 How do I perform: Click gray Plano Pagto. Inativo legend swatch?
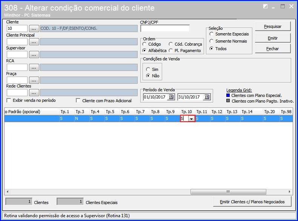(x=228, y=101)
